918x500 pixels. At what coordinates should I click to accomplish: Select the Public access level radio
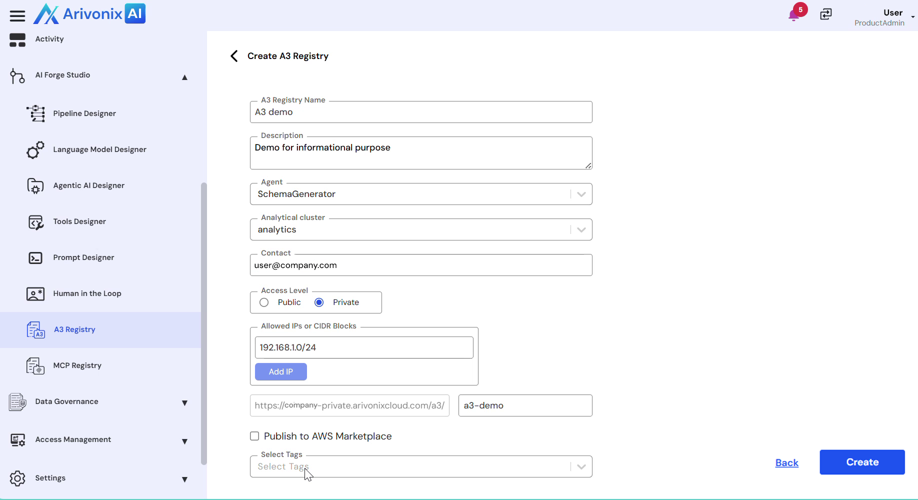click(x=264, y=302)
